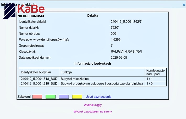Open Wydruk z podziałem na strony link
Image resolution: width=186 pixels, height=119 pixels.
pyautogui.click(x=93, y=111)
